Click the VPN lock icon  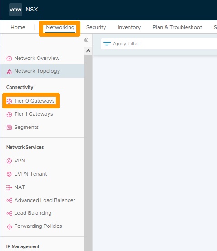click(9, 161)
